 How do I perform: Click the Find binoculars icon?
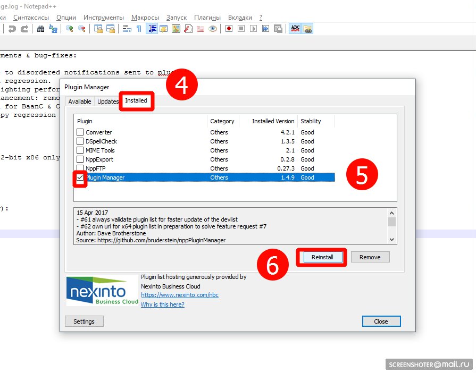tap(40, 29)
